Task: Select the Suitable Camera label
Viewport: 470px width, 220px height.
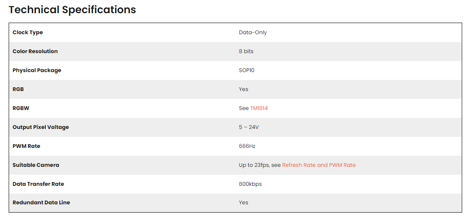Action: coord(36,165)
